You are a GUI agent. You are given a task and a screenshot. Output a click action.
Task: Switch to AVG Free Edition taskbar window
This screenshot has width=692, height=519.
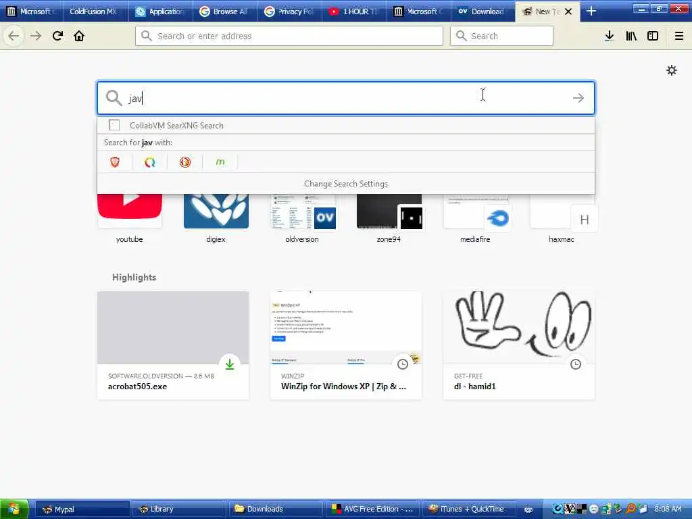point(372,510)
